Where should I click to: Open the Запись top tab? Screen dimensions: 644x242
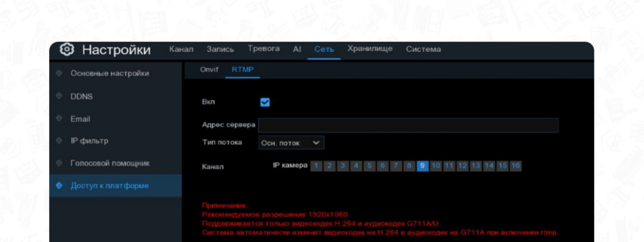[220, 49]
